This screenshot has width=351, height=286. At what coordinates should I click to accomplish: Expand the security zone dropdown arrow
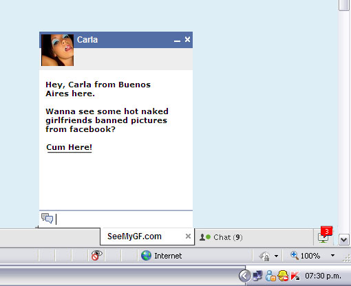pos(276,256)
